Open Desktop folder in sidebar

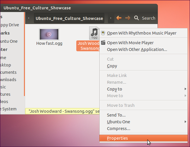point(6,65)
